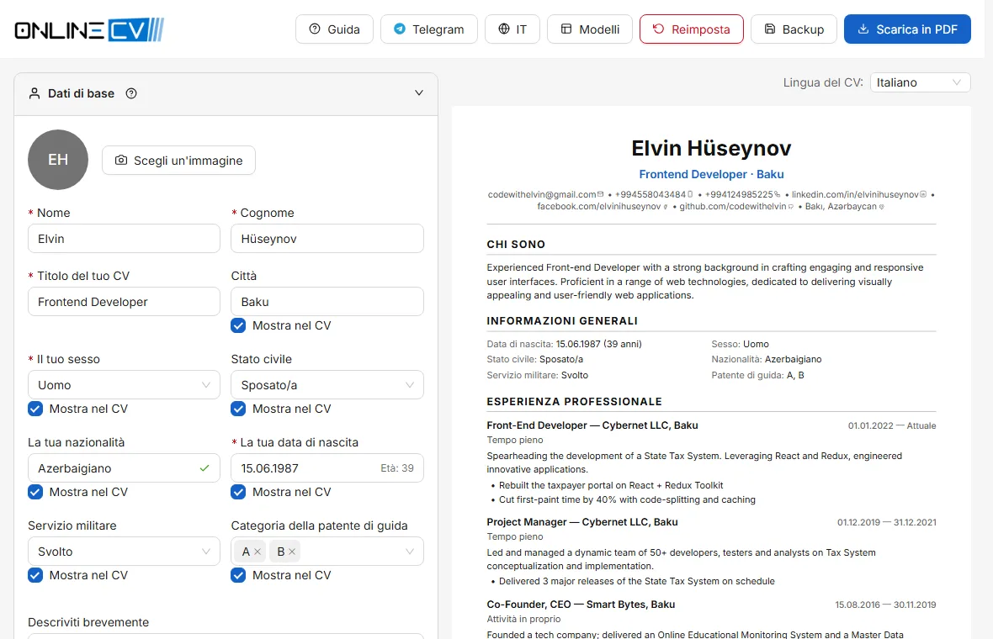Open the Stato civile dropdown
993x639 pixels.
click(x=327, y=385)
